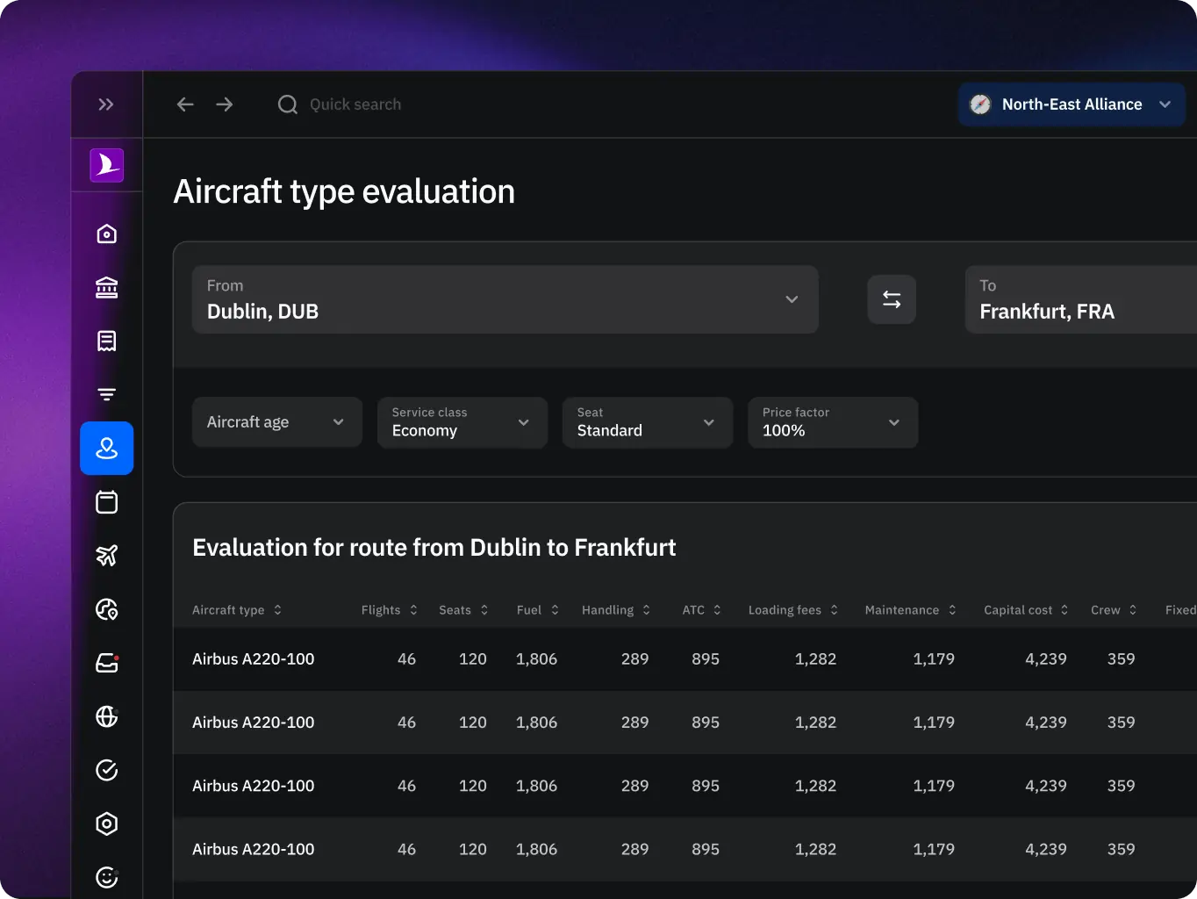Click the checkmark circle sidebar icon

click(x=106, y=770)
